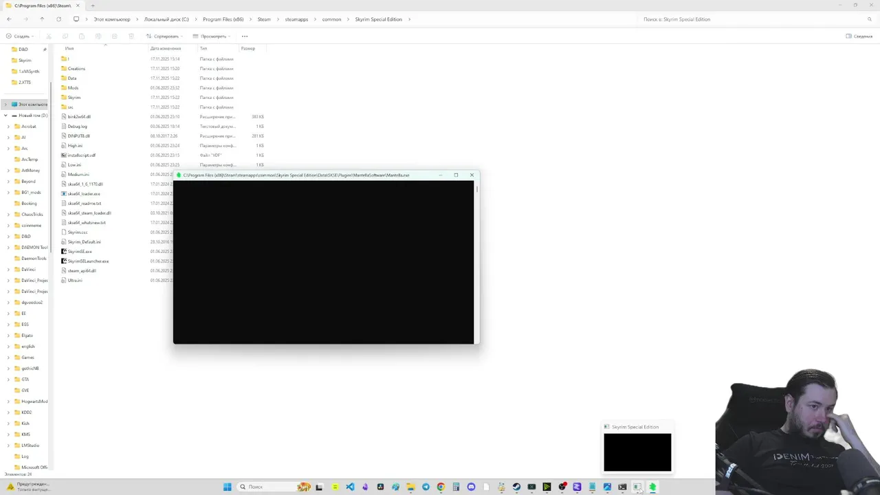
Task: Close the C:\Program Files (x86)\Steam tab
Action: click(x=79, y=5)
